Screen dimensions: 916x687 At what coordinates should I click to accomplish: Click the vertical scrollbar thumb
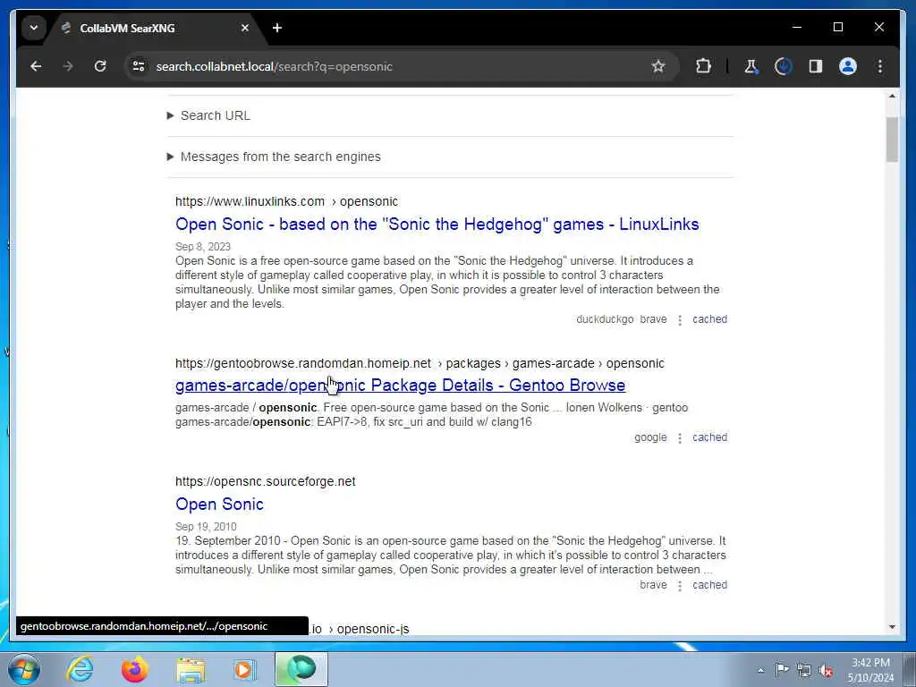(892, 139)
